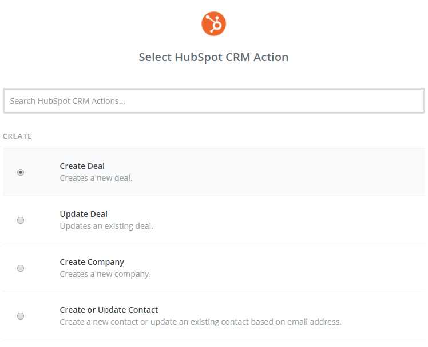428x347 pixels.
Task: Click the Update Deal title text
Action: [x=84, y=214]
